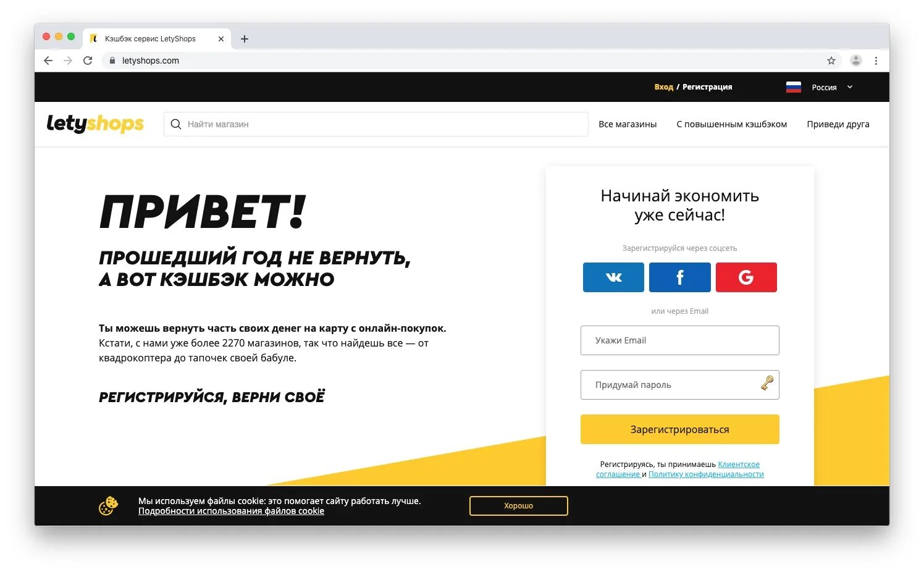
Task: Go back with the browser arrow
Action: pyautogui.click(x=48, y=61)
